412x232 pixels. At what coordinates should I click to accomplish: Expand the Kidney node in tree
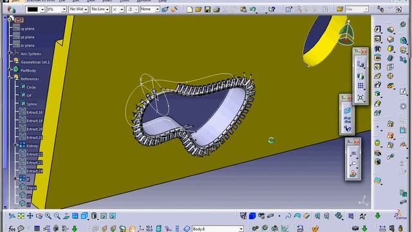click(x=15, y=145)
